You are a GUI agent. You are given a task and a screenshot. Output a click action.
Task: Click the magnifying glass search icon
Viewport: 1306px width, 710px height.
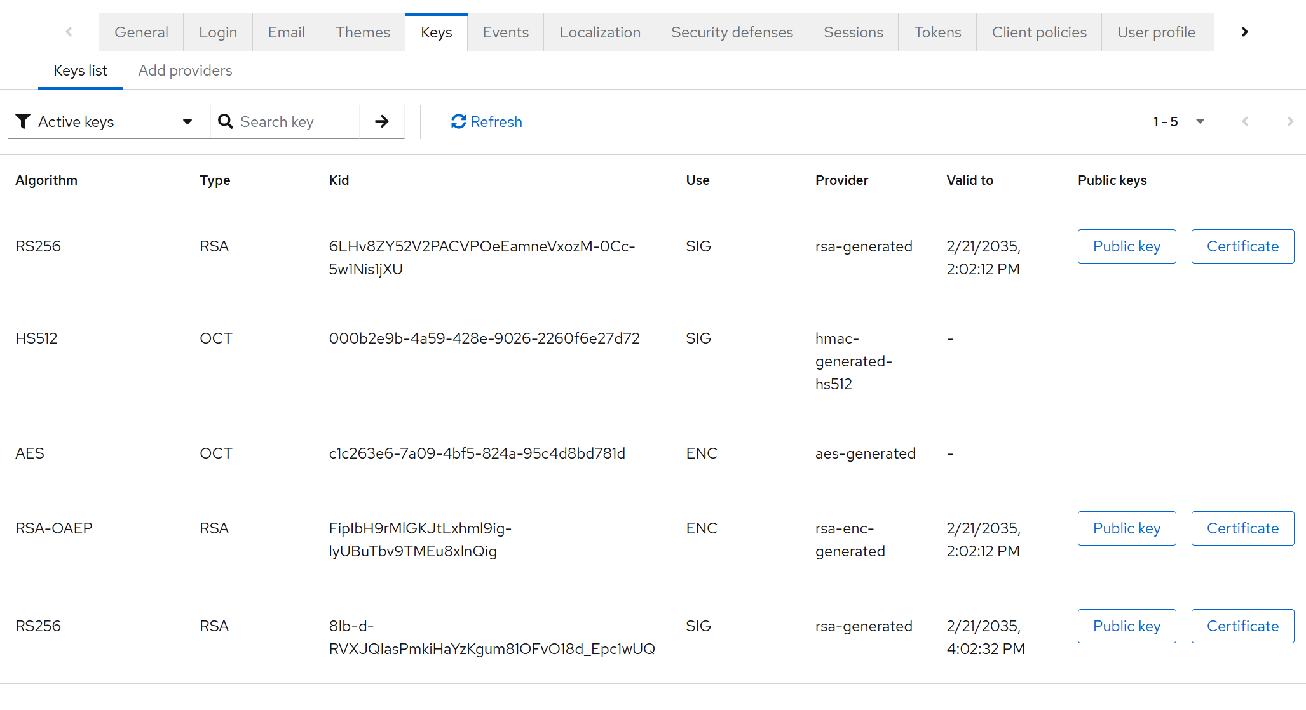[225, 121]
